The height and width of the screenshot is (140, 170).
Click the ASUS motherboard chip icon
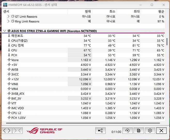pyautogui.click(x=9, y=31)
